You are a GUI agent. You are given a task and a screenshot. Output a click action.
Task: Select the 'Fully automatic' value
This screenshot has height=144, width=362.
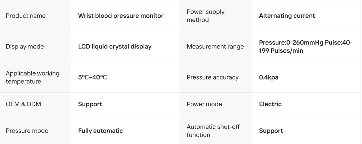coord(100,131)
